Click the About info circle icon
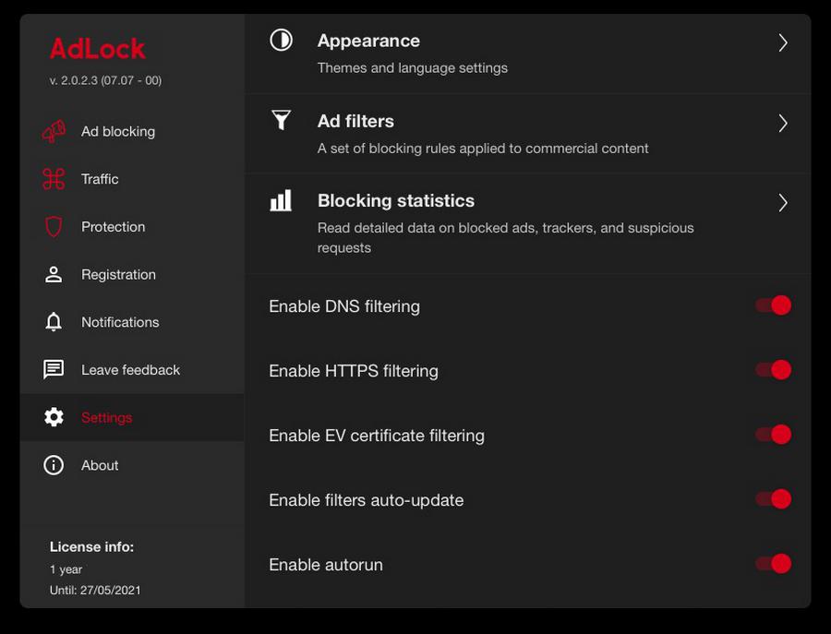 (x=54, y=465)
